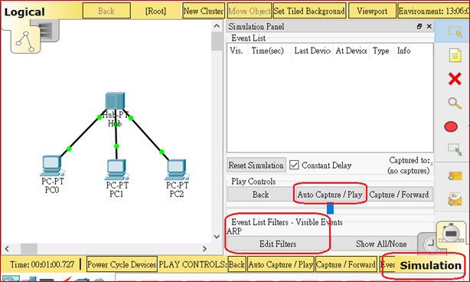Click the "(no captures)" text
This screenshot has width=470, height=282.
(409, 171)
